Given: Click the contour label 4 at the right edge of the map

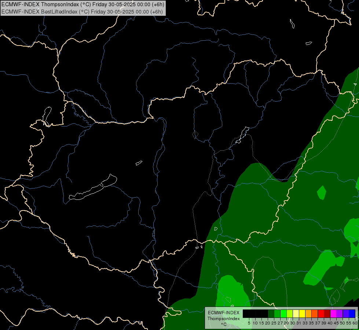Looking at the screenshot, I should click(x=355, y=84).
